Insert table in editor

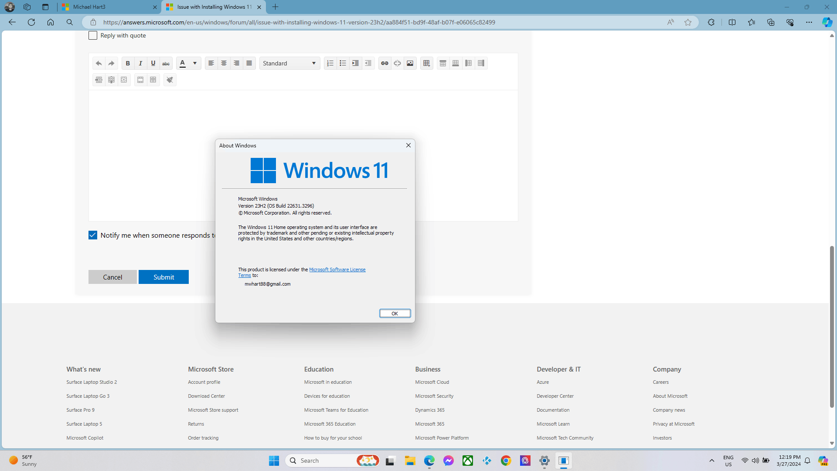(x=426, y=63)
